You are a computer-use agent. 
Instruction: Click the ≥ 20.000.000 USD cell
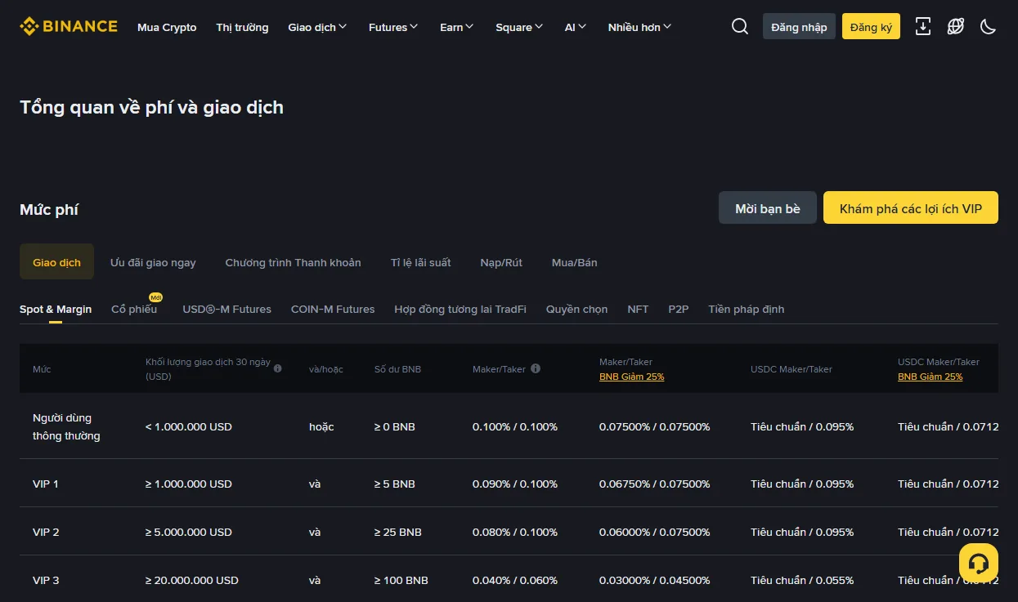pyautogui.click(x=192, y=580)
